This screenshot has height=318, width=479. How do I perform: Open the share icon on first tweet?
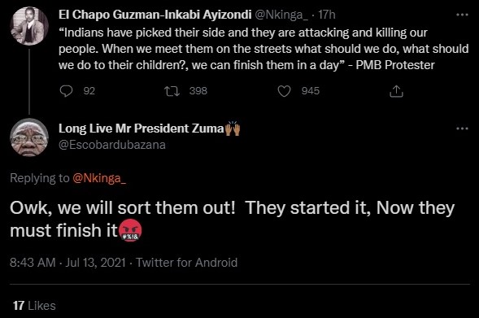396,91
